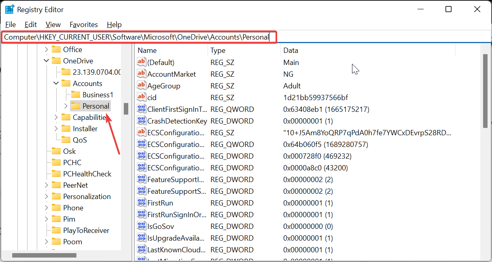Open the View menu
492x262 pixels.
tap(53, 25)
